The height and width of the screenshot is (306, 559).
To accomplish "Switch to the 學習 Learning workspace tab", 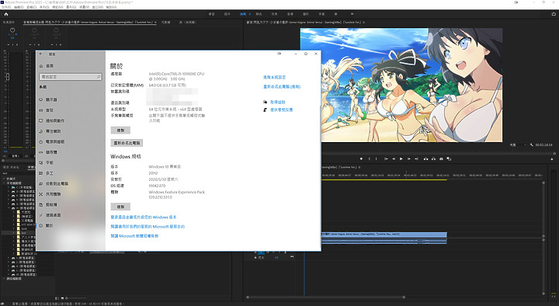I will click(212, 14).
